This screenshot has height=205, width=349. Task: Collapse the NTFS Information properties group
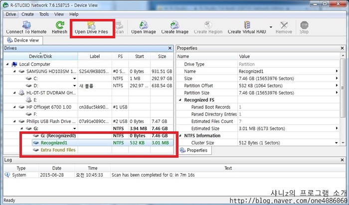coord(180,136)
